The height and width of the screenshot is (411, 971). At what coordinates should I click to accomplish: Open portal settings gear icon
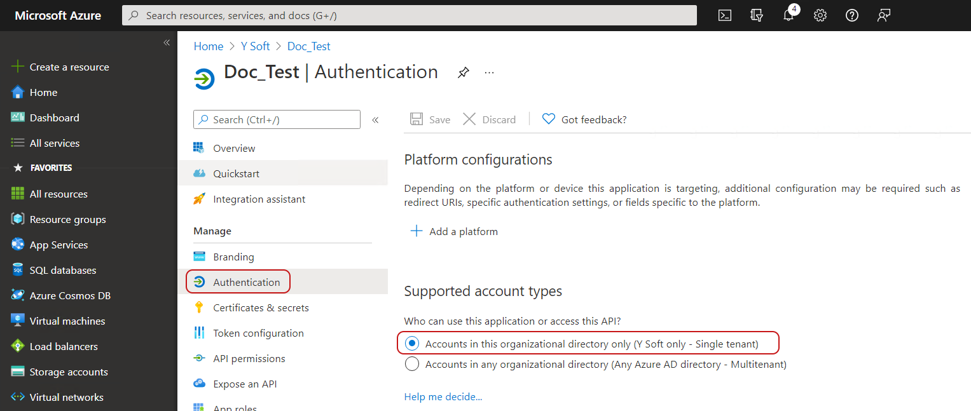(820, 16)
